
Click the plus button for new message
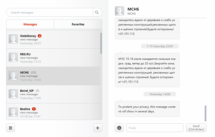click(x=98, y=128)
